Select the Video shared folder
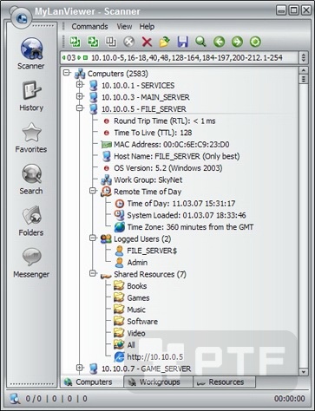Screen dimensions: 315x411 (136, 334)
